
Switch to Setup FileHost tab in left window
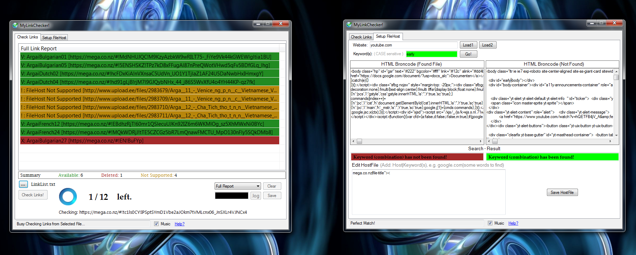(54, 37)
